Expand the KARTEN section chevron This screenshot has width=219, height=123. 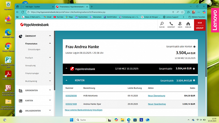[x=50, y=100]
